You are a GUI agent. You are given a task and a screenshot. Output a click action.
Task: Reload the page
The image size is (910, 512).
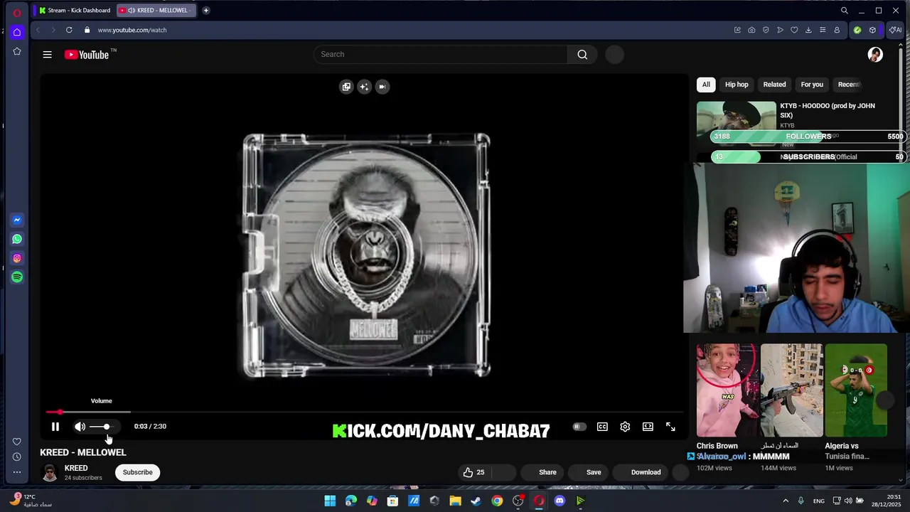tap(69, 30)
